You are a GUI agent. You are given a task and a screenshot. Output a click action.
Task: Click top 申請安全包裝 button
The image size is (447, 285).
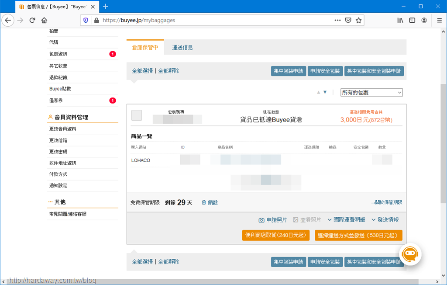325,71
